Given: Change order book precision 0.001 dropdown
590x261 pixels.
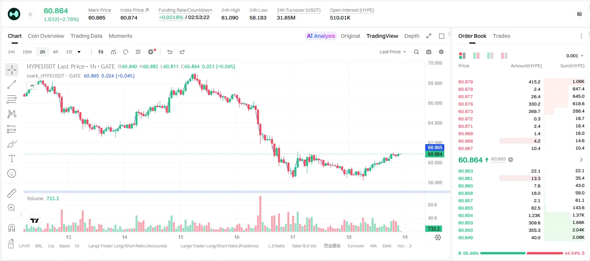Looking at the screenshot, I should point(575,56).
